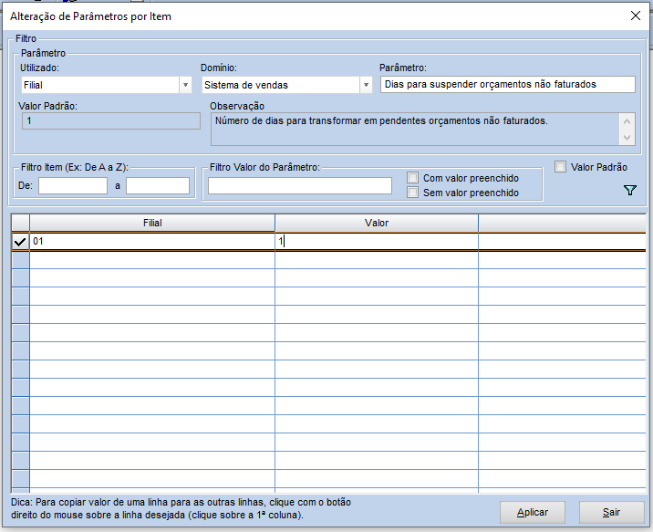The width and height of the screenshot is (653, 532).
Task: Click the Parâmetro text field
Action: tap(508, 84)
